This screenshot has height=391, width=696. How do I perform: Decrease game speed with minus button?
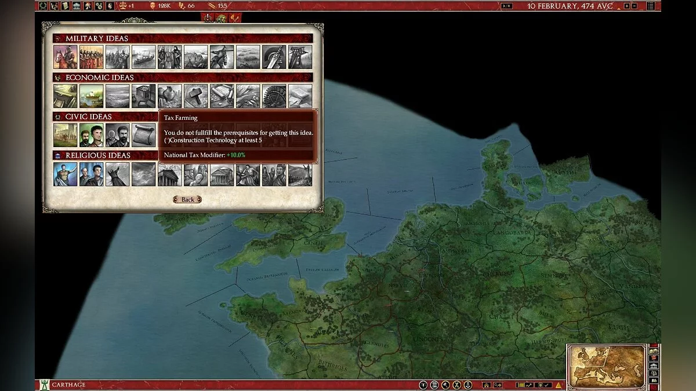click(x=635, y=6)
